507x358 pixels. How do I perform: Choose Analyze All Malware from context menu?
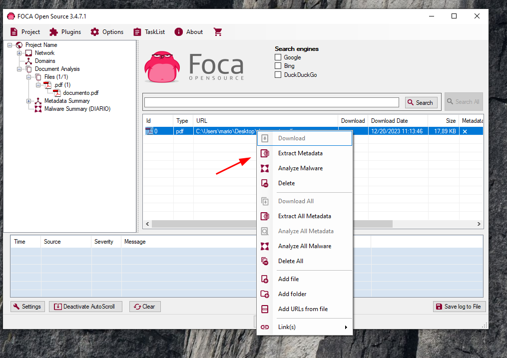pos(304,246)
